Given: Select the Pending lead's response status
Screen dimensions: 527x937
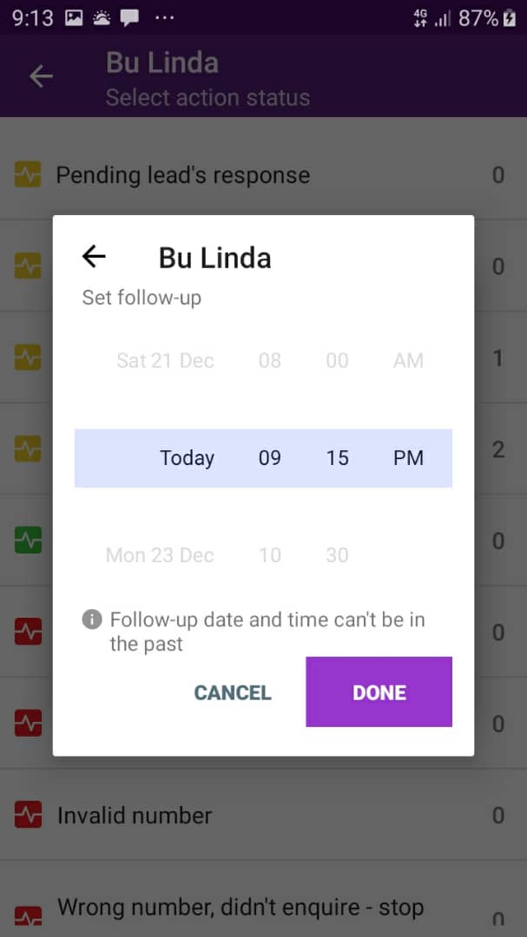Looking at the screenshot, I should 182,175.
